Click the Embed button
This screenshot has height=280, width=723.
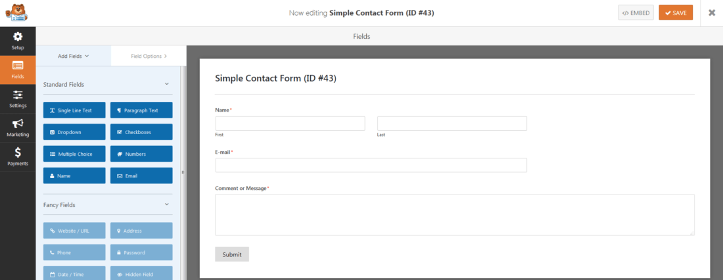[x=636, y=13]
